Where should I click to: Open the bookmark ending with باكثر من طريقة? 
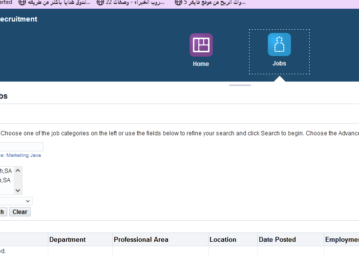coord(54,3)
